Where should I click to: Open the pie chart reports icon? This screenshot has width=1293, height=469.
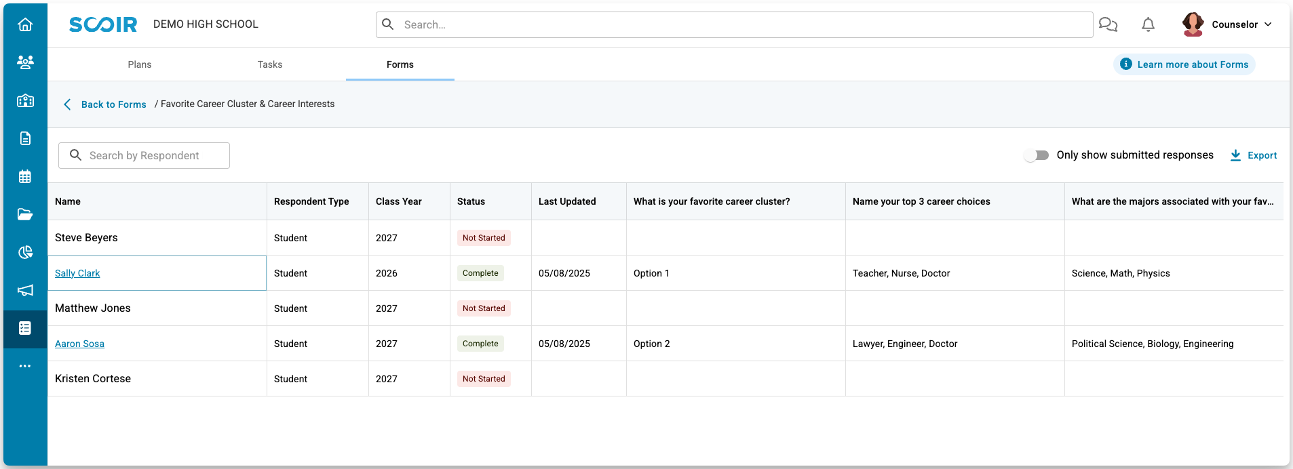[25, 253]
